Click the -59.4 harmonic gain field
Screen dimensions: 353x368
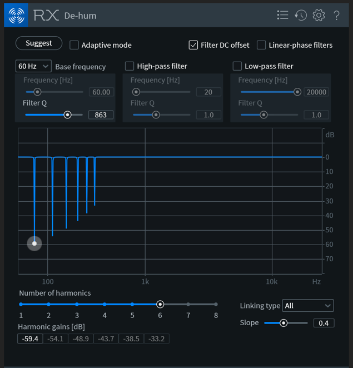(30, 339)
